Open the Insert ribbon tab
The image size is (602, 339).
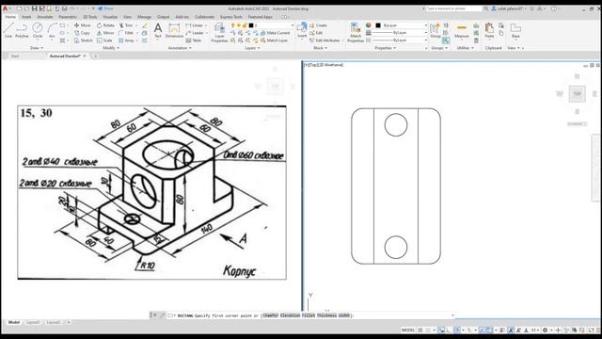[x=26, y=17]
